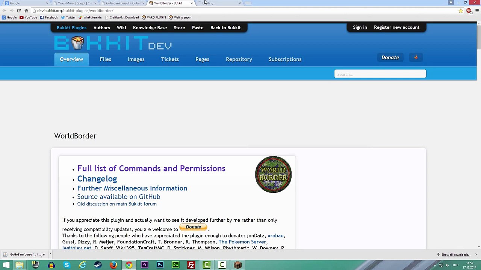481x270 pixels.
Task: Click Show all downloads link
Action: point(455,255)
